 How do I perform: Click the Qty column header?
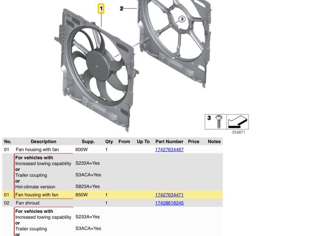tap(109, 142)
